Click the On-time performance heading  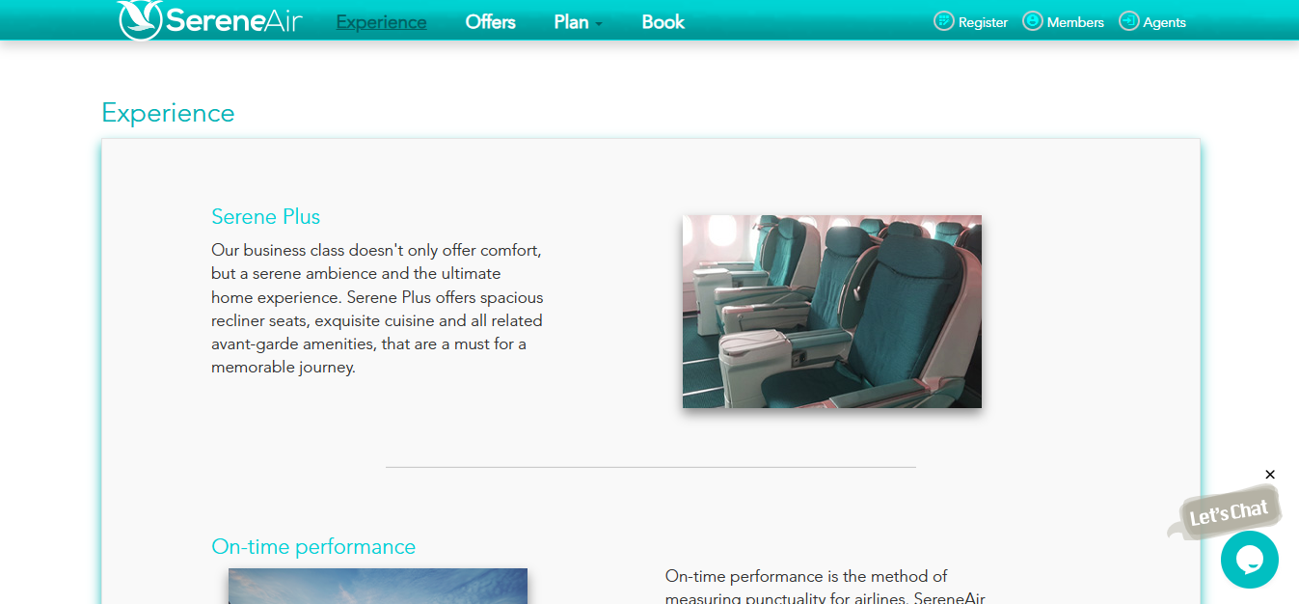[x=313, y=547]
